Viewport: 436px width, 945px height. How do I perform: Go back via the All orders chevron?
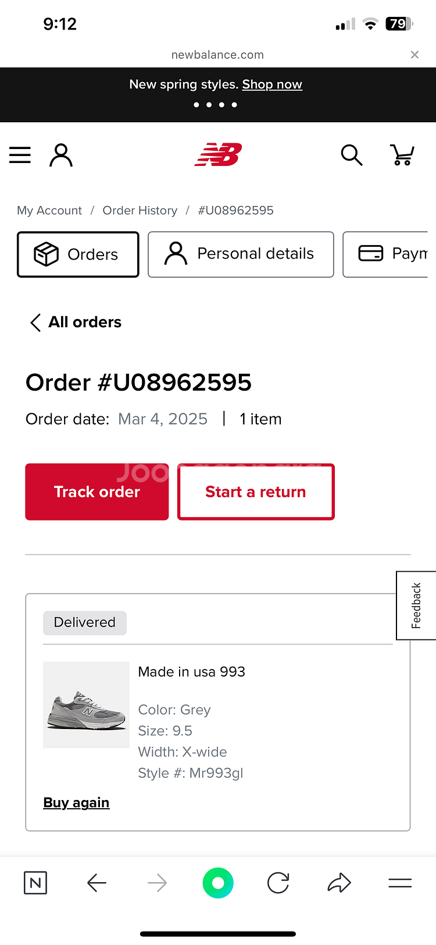coord(76,322)
